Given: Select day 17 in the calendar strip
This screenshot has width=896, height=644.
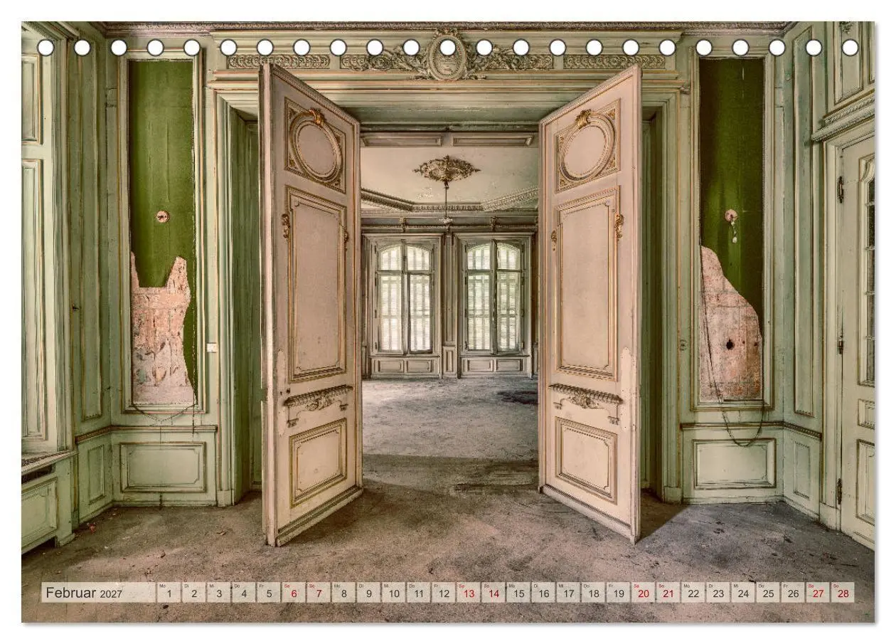Looking at the screenshot, I should 567,593.
